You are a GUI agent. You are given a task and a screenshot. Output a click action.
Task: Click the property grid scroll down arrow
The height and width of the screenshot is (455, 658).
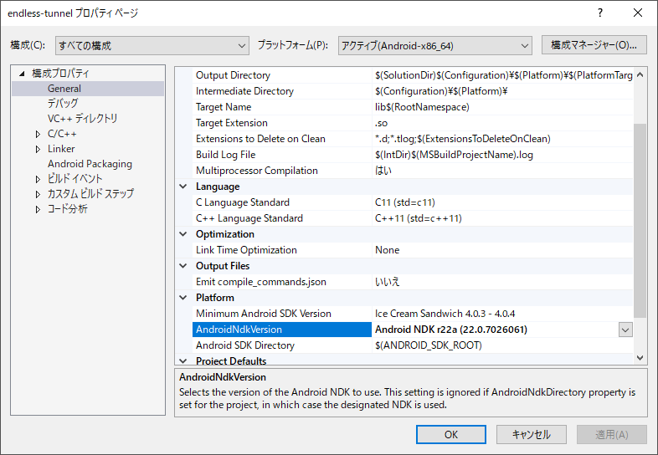coord(640,358)
